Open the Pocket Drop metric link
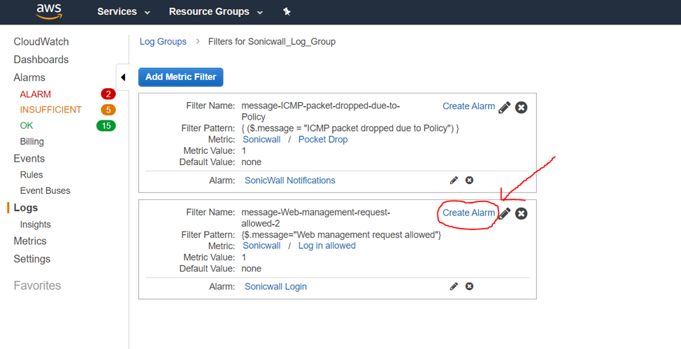 click(x=323, y=139)
